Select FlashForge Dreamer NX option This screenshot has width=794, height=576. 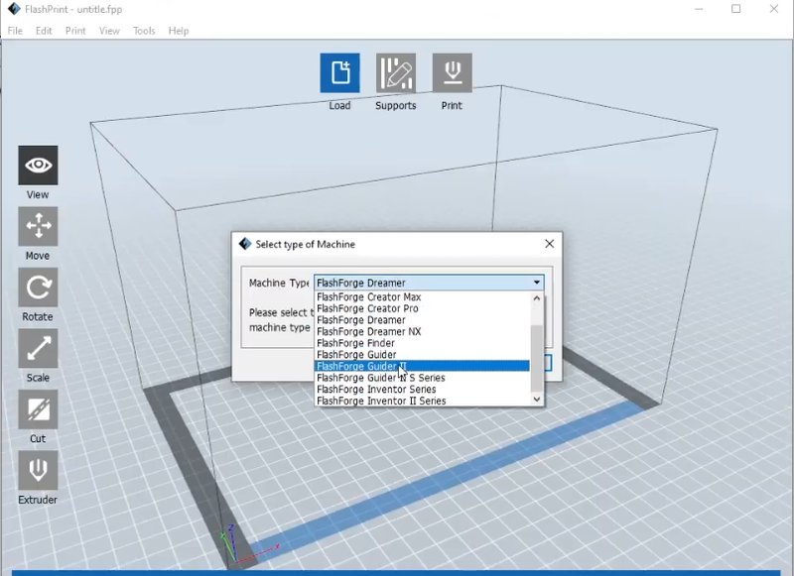click(x=368, y=332)
